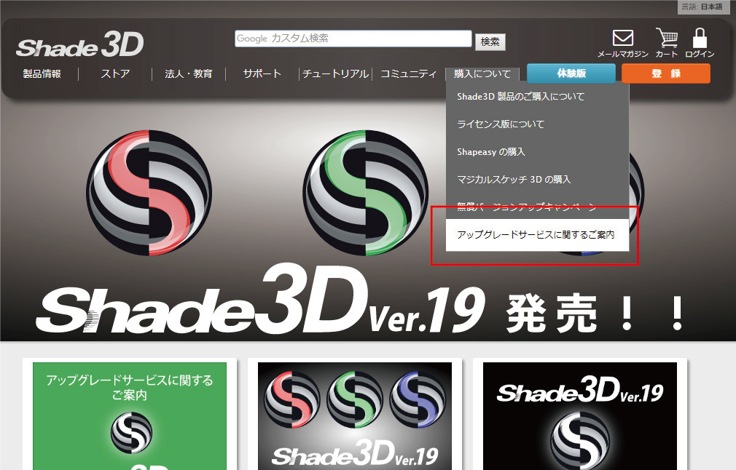Viewport: 736px width, 470px height.
Task: Click the orange 登録 register button
Action: (665, 73)
